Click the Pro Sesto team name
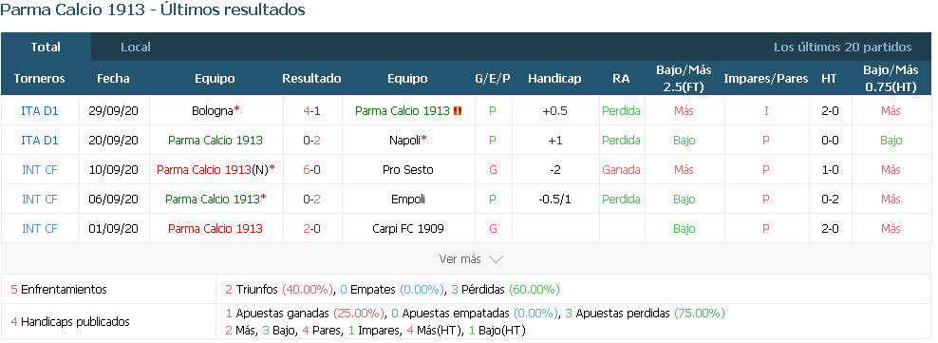 coord(407,169)
